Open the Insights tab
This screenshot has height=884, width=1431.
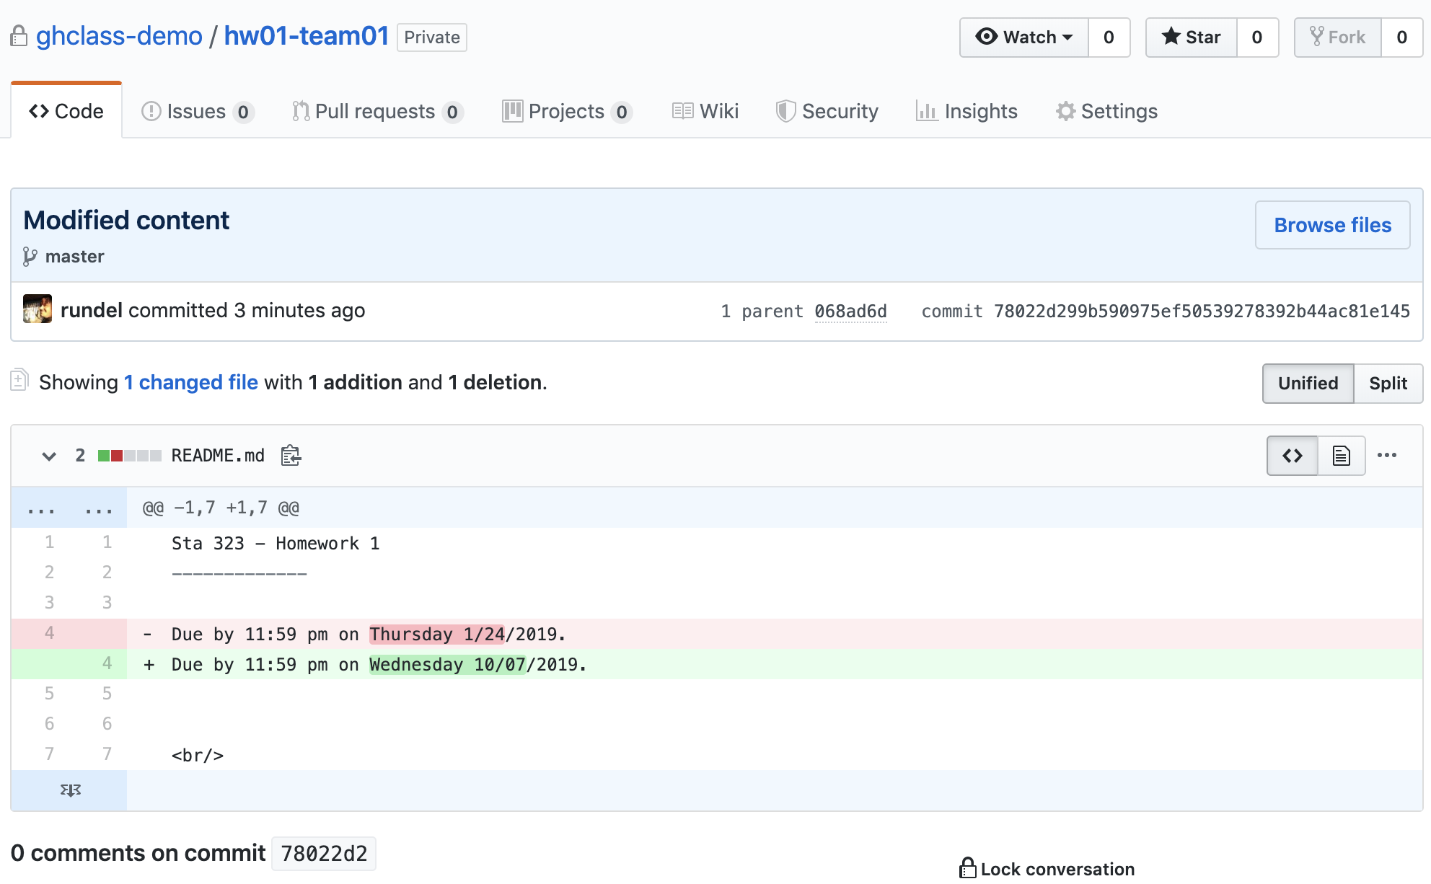(x=967, y=112)
